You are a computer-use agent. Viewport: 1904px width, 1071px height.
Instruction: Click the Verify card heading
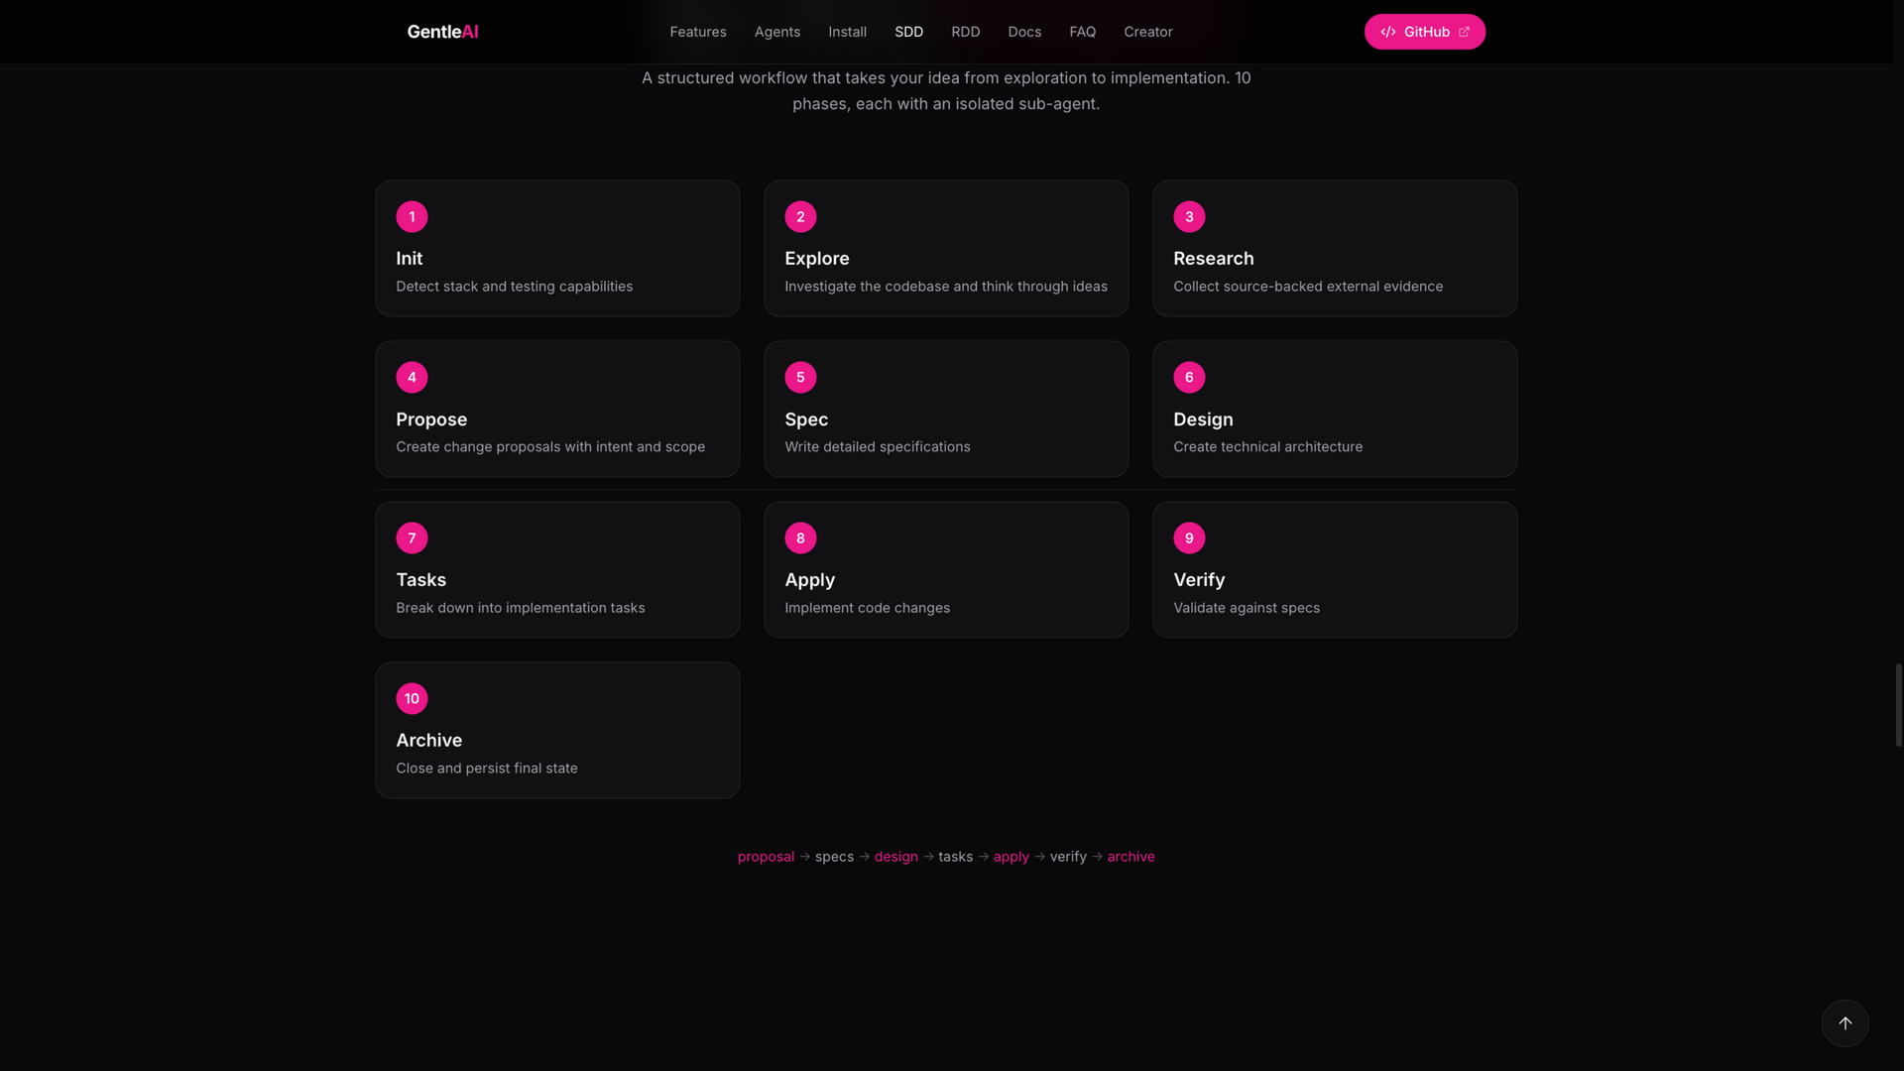(x=1199, y=580)
